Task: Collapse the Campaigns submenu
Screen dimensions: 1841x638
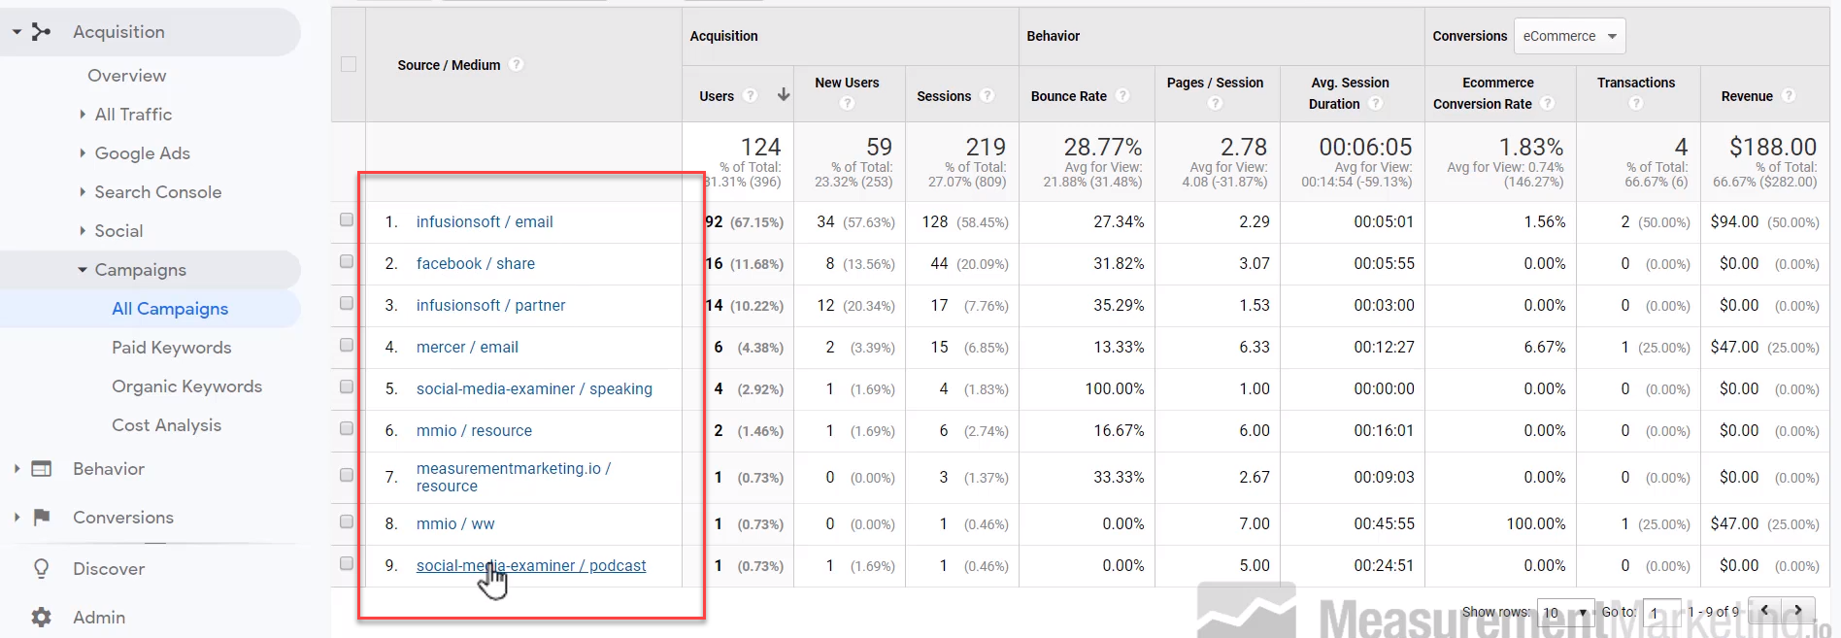Action: pos(83,270)
